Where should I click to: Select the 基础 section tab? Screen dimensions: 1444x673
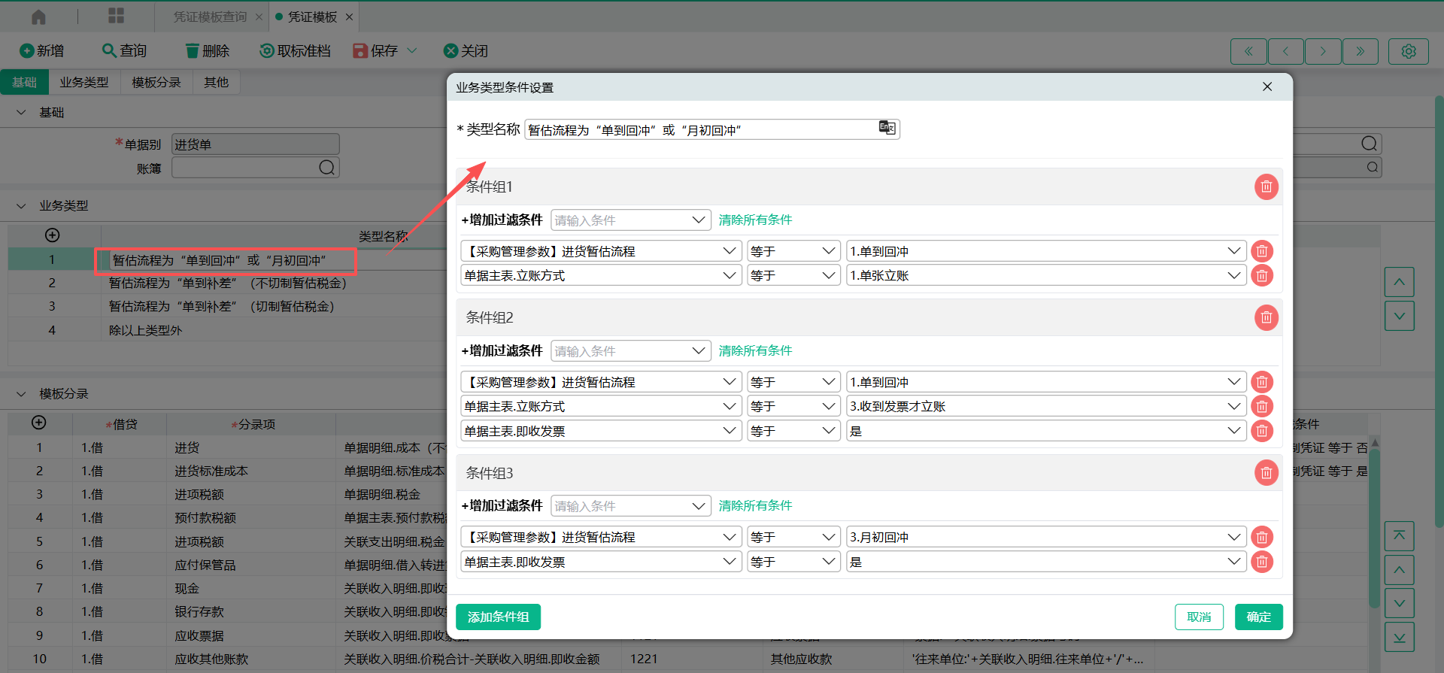(x=24, y=82)
